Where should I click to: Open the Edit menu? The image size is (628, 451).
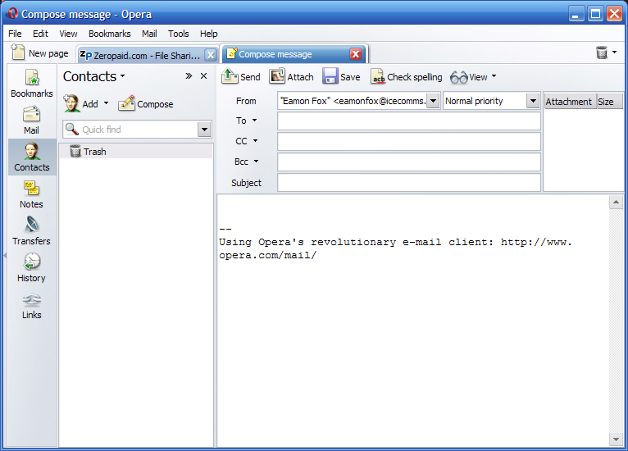point(40,34)
